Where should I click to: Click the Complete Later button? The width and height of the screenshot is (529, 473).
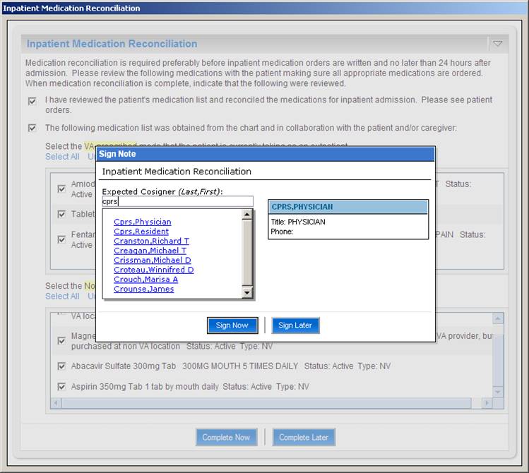(x=304, y=438)
